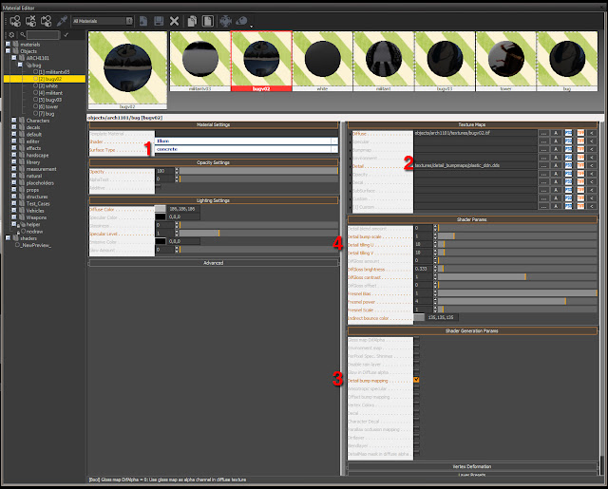Select the tower material thumbnail
Screen dimensions: 608x489
pyautogui.click(x=505, y=61)
